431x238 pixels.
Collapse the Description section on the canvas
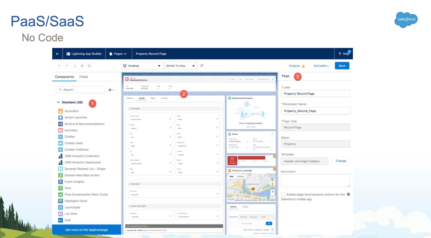pos(129,184)
